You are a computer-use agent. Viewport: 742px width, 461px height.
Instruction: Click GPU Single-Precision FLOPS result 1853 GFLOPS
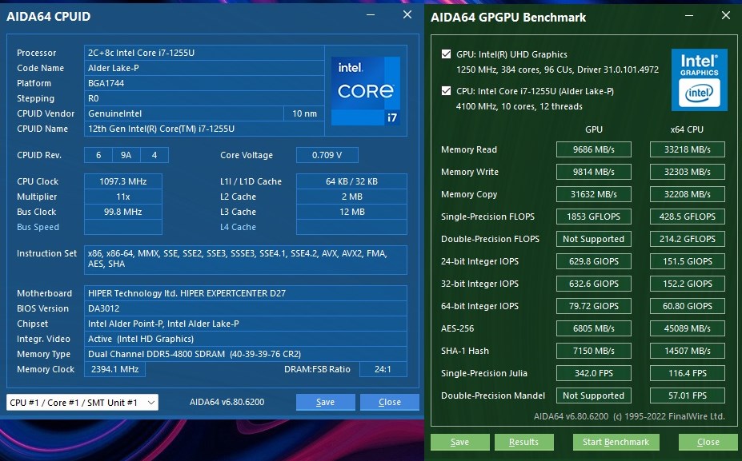(593, 217)
